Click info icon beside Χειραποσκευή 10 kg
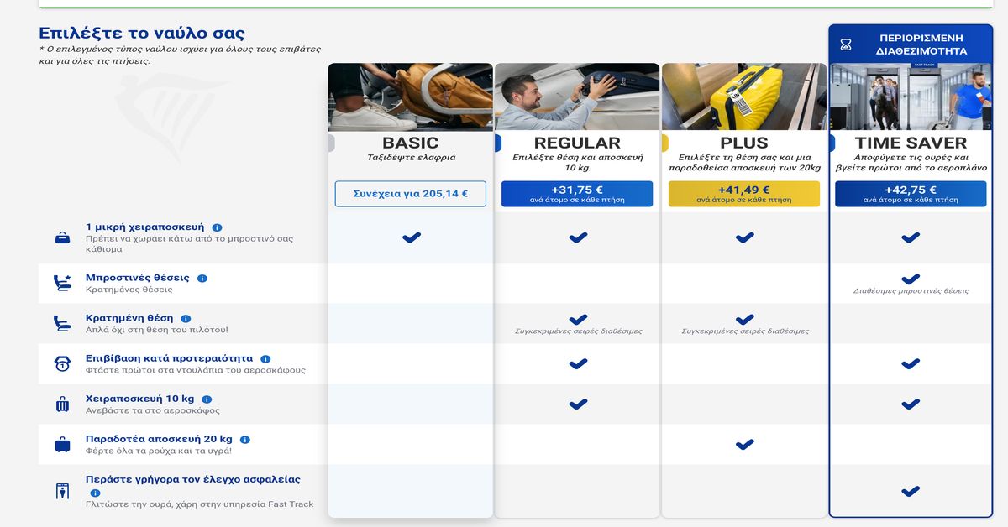The width and height of the screenshot is (1008, 527). (207, 399)
